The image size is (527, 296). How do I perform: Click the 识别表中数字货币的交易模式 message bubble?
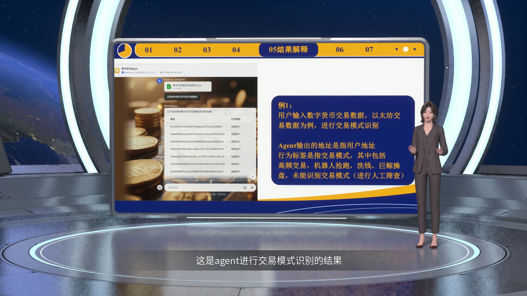coord(182,97)
